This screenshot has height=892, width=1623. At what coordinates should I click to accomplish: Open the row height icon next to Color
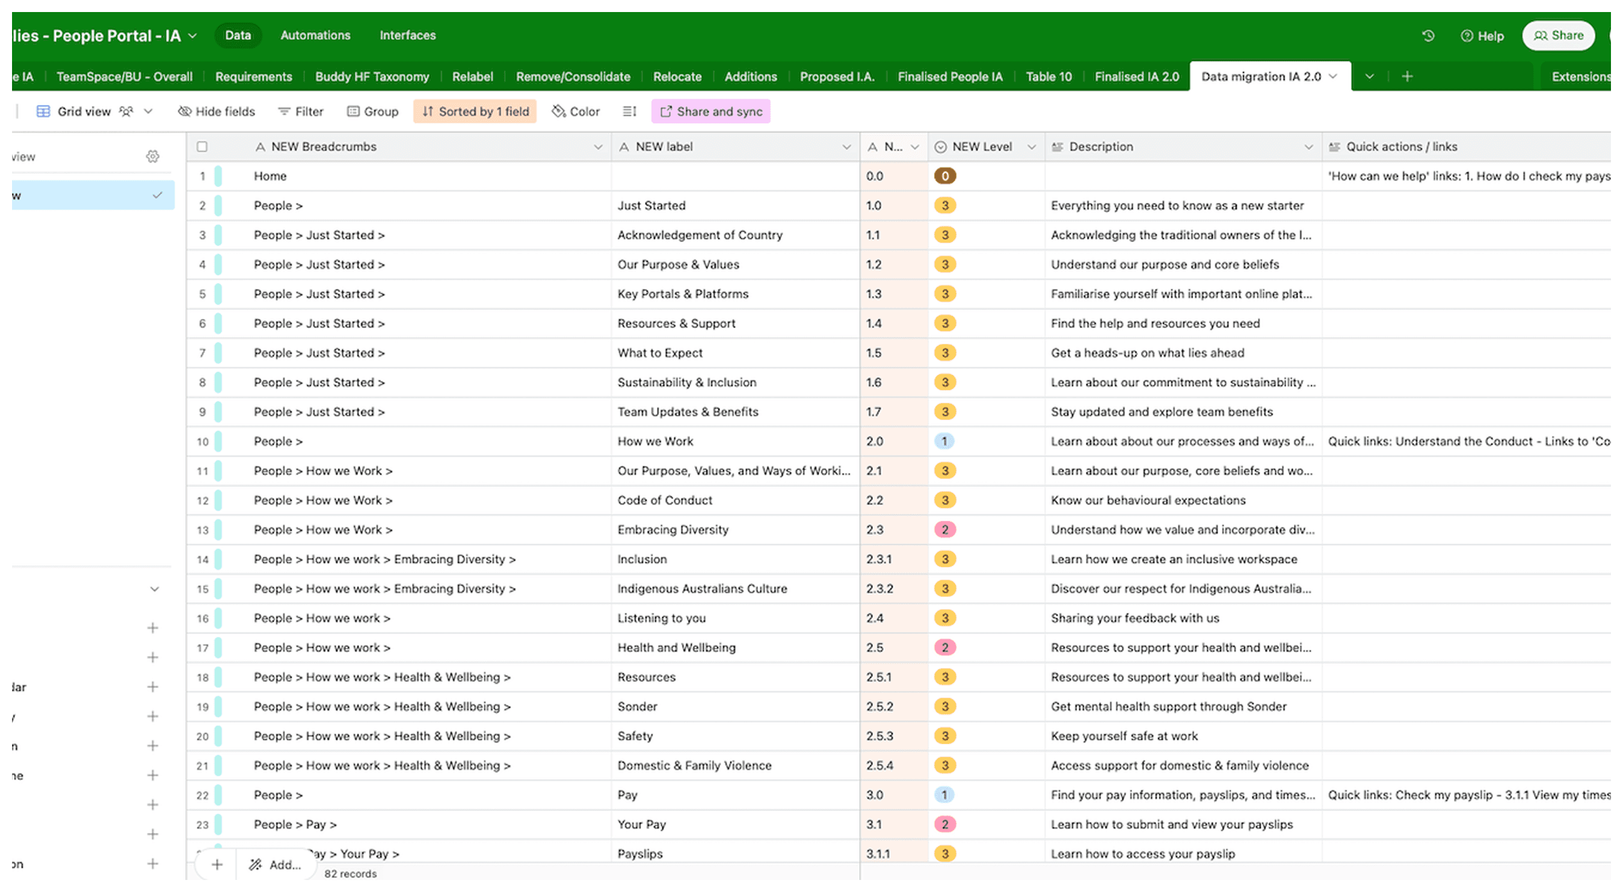point(629,111)
